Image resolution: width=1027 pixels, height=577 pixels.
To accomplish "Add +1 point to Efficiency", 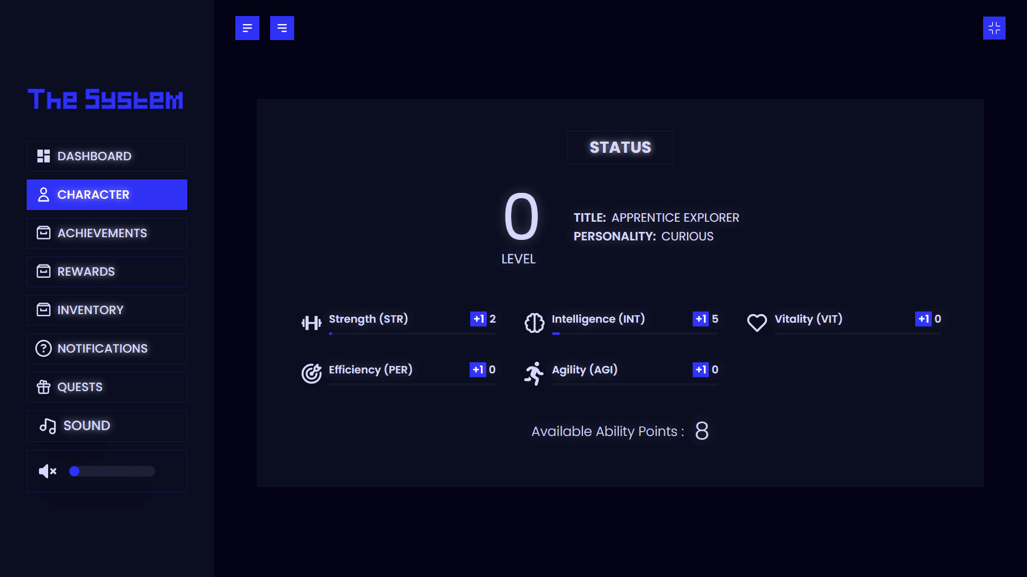I will tap(478, 370).
